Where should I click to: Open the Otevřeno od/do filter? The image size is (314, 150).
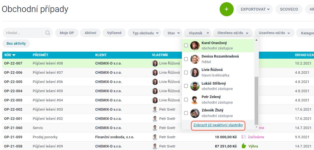point(233,33)
